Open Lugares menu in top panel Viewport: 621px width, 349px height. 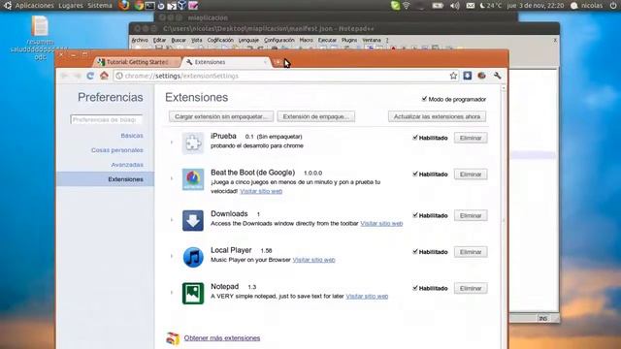71,6
